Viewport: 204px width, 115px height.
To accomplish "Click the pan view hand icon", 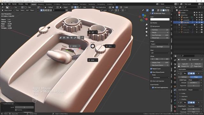I will pos(147,28).
